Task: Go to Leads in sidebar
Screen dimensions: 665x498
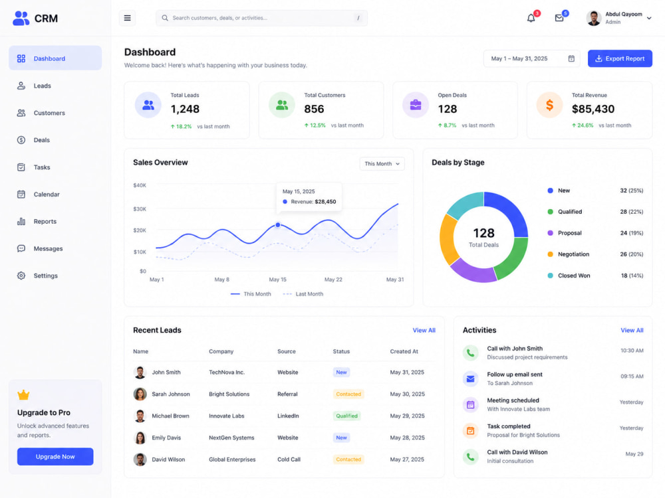Action: [x=55, y=86]
